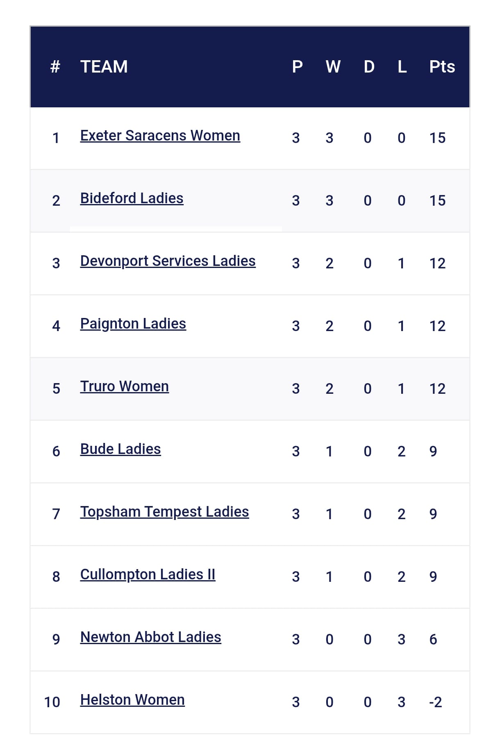Click the Bude Ladies link
The height and width of the screenshot is (740, 500).
120,449
